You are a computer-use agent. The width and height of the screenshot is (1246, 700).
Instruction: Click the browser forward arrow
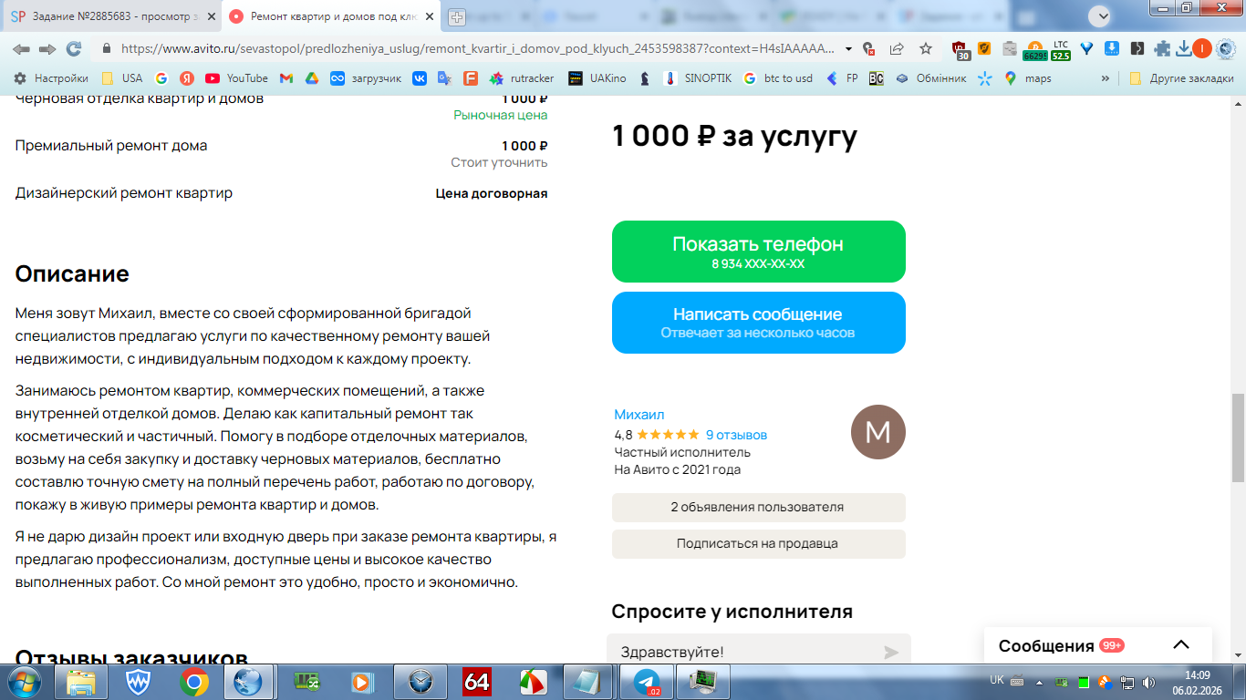pyautogui.click(x=47, y=49)
